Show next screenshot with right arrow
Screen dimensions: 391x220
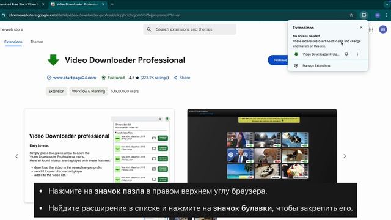(x=345, y=156)
